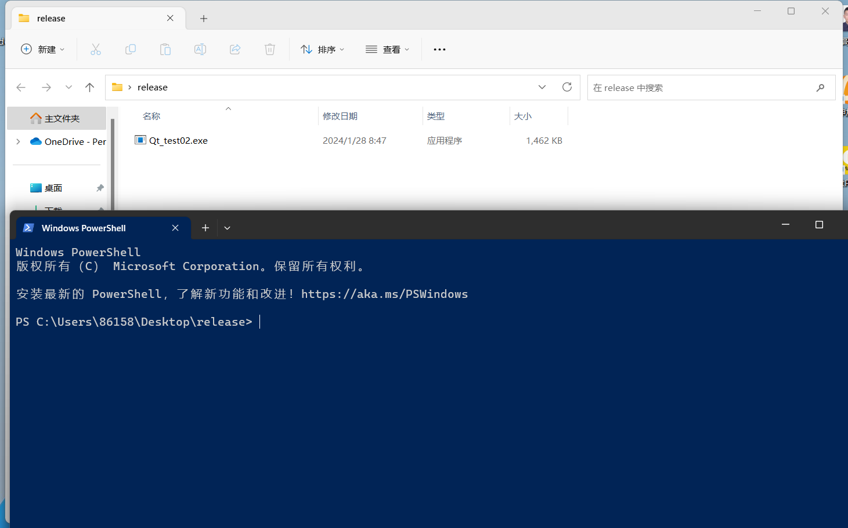Viewport: 848px width, 528px height.
Task: Click the Share icon in toolbar
Action: point(235,49)
